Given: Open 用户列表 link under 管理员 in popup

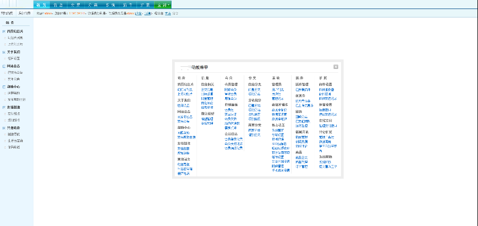Looking at the screenshot, I should (x=278, y=90).
